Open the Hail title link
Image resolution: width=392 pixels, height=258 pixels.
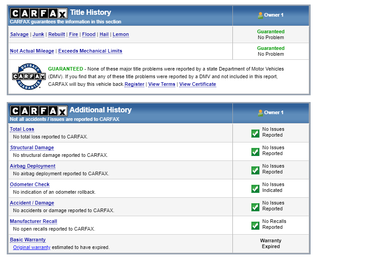(x=104, y=34)
